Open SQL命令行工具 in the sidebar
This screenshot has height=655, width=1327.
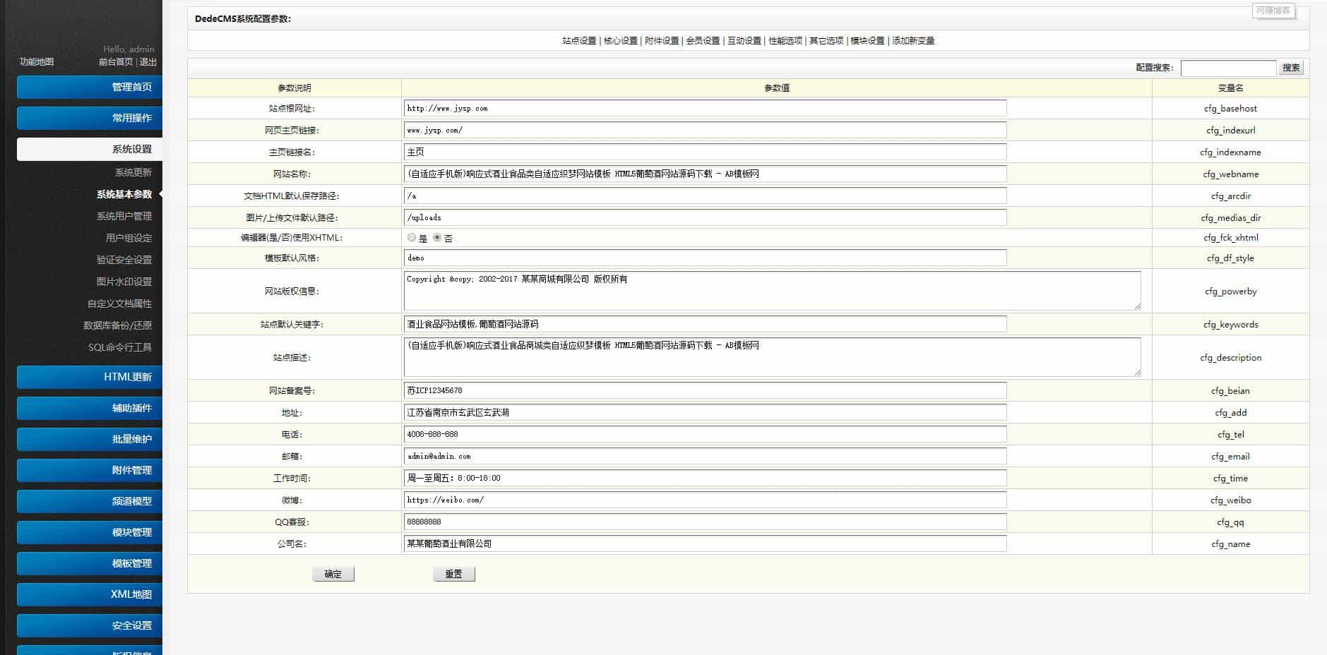tap(119, 347)
